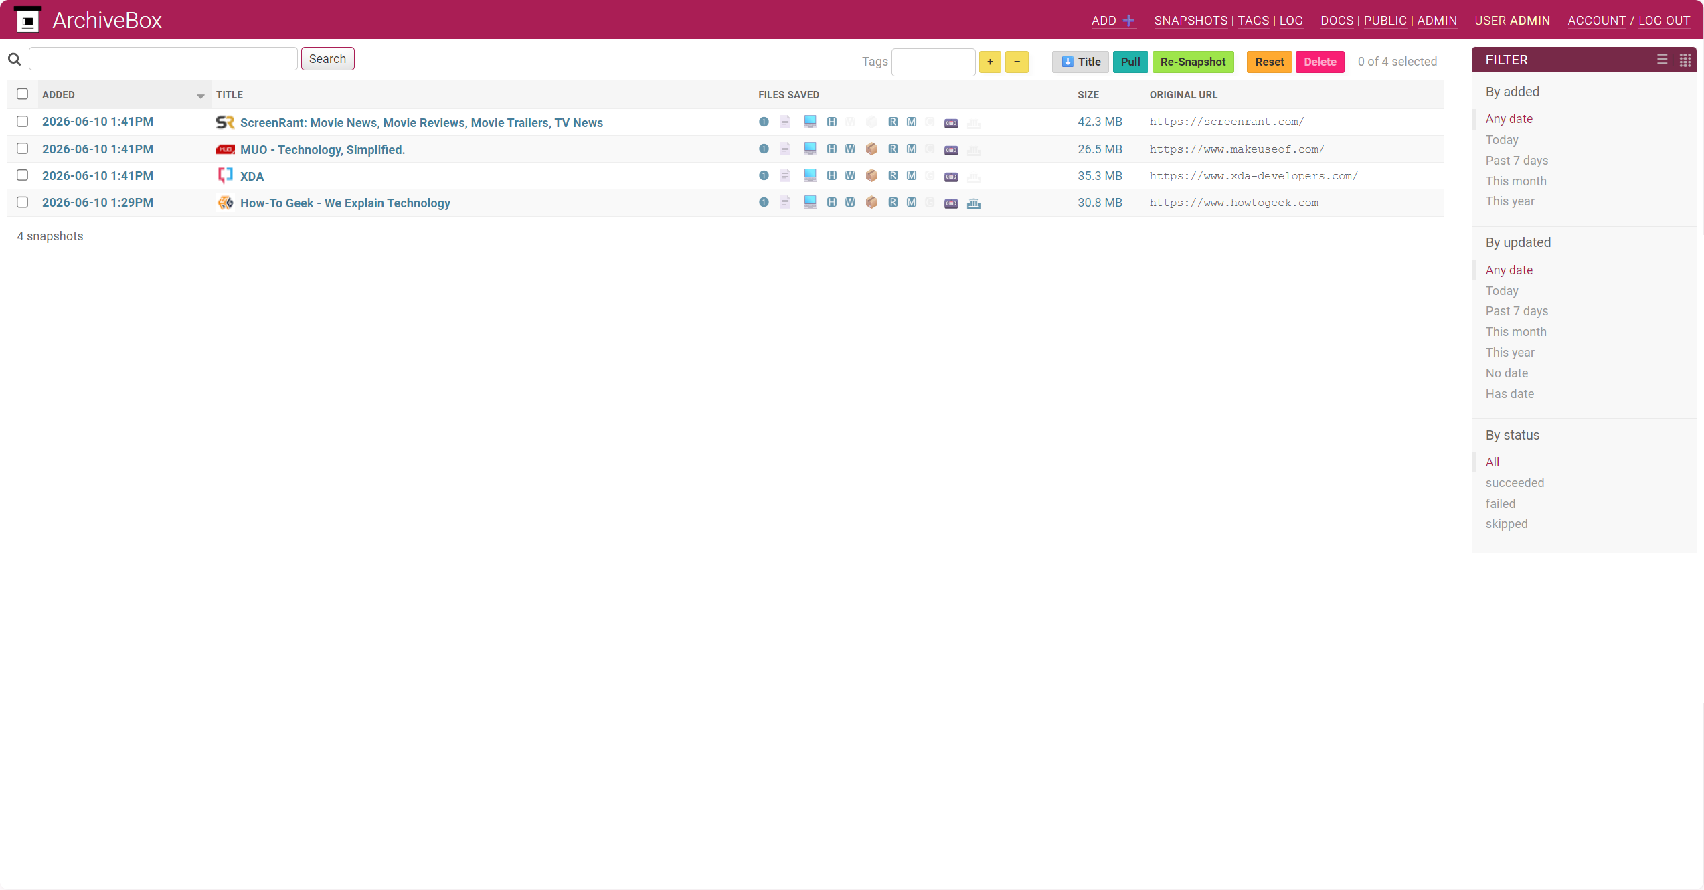This screenshot has width=1704, height=890.
Task: Open the https://www.xda-developers.com/ URL link
Action: tap(1254, 175)
